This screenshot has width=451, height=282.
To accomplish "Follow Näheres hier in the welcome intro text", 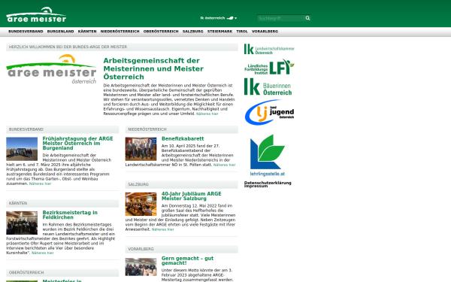I will (x=207, y=114).
